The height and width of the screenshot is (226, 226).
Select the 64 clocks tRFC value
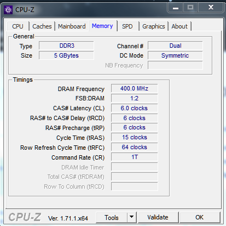click(135, 147)
